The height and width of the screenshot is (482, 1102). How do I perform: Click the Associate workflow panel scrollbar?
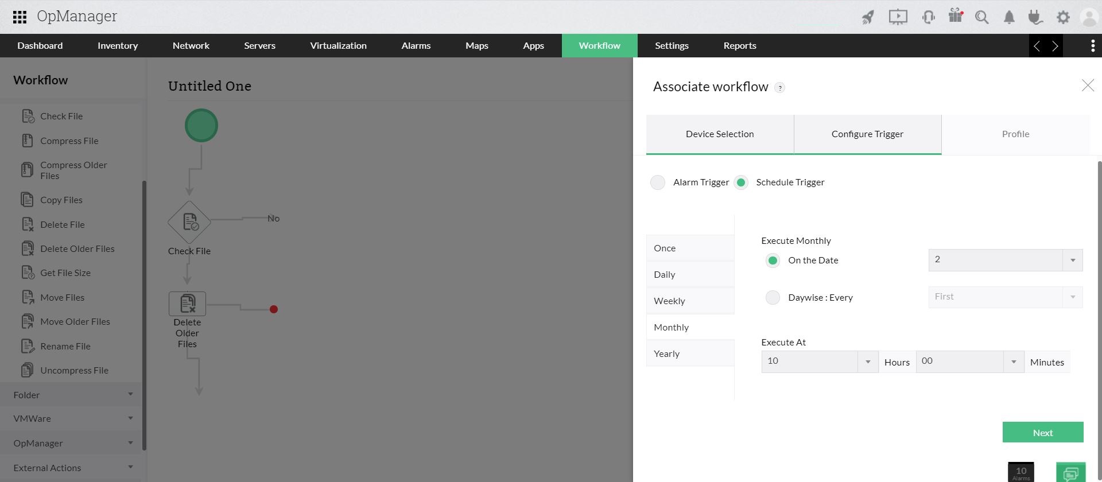click(x=1100, y=321)
